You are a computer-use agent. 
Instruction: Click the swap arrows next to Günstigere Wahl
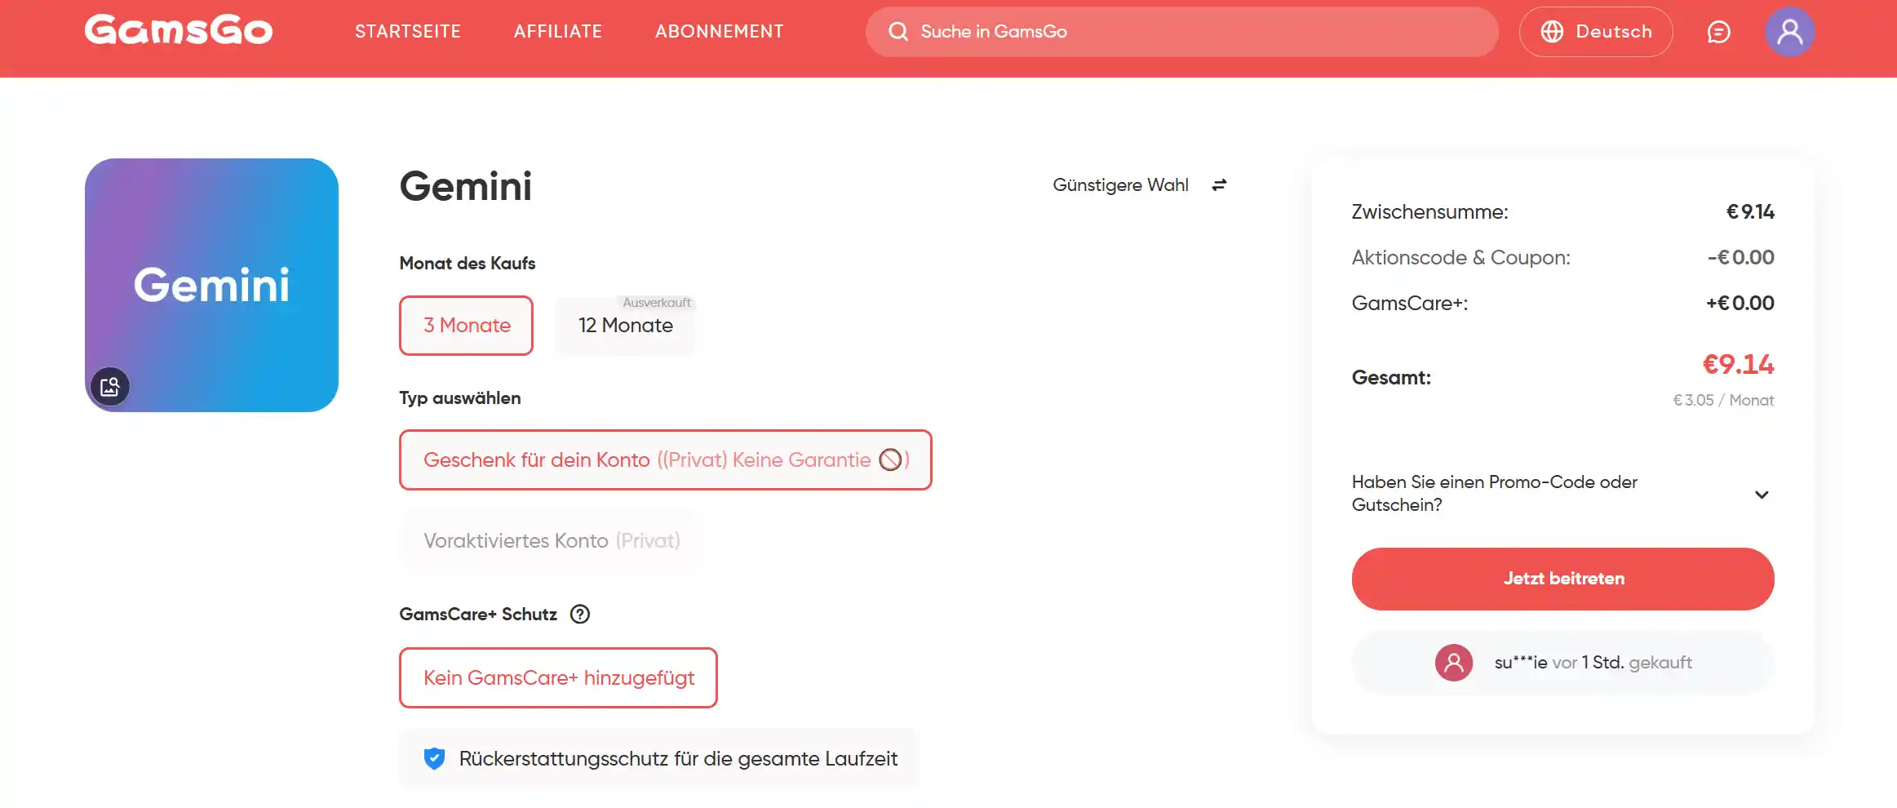click(1219, 185)
